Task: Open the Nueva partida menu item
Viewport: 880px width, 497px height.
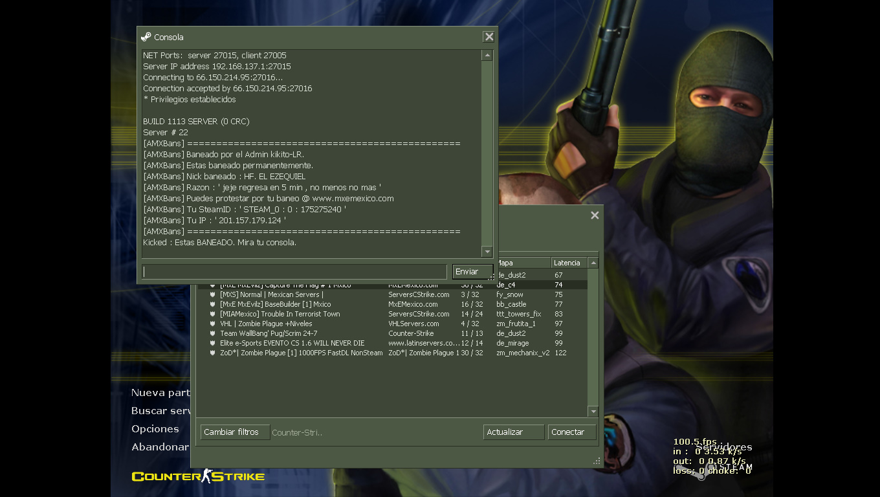Action: pyautogui.click(x=160, y=393)
